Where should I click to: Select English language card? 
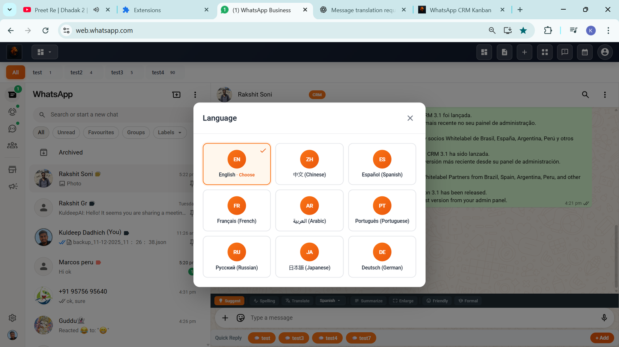tap(237, 164)
